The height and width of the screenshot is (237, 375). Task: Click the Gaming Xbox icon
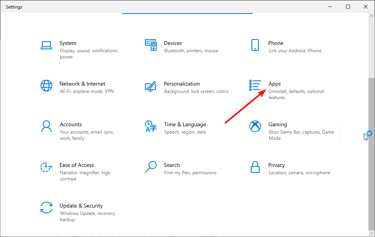(x=255, y=126)
